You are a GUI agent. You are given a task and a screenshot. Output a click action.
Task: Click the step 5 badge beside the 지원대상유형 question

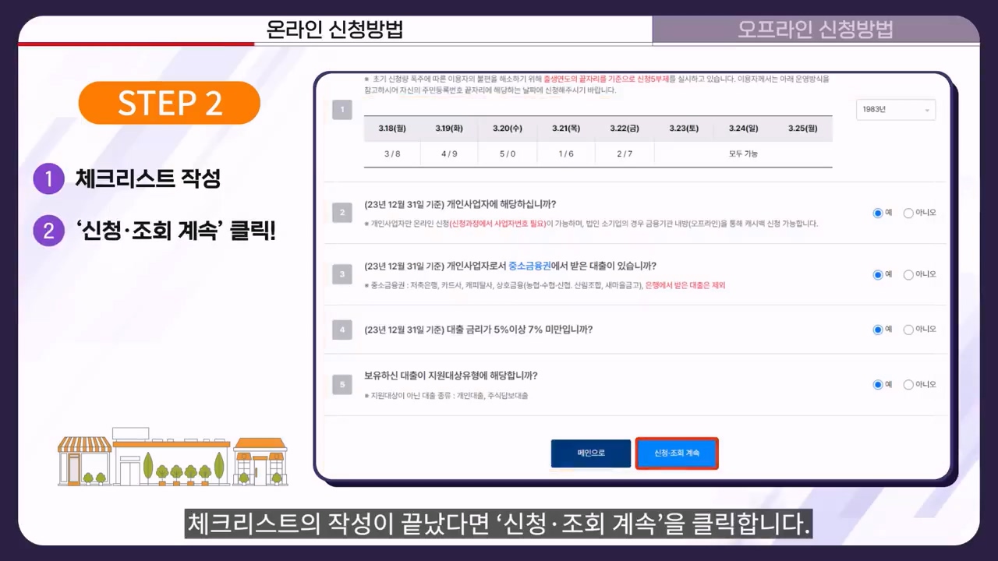point(342,383)
